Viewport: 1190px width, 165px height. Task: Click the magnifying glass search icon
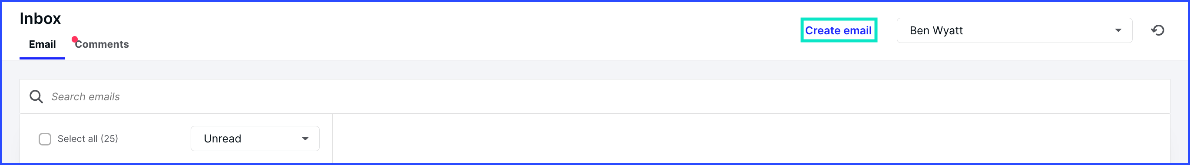(x=36, y=96)
